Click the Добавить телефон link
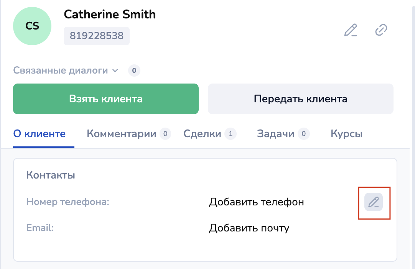This screenshot has height=269, width=415. 256,202
